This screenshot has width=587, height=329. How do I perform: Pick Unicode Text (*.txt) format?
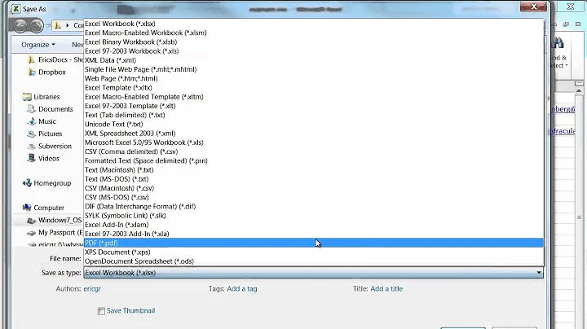[x=314, y=124]
